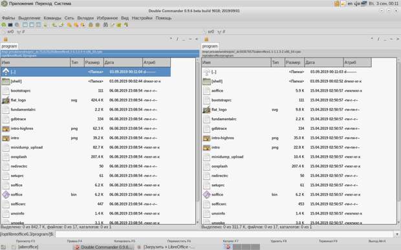Open the Файлы menu
The image size is (401, 250).
[8, 18]
